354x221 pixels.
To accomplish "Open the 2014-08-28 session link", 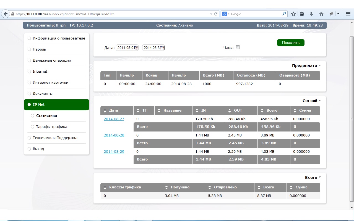I will pos(114,135).
